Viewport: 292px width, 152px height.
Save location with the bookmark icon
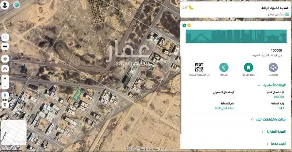[248, 67]
